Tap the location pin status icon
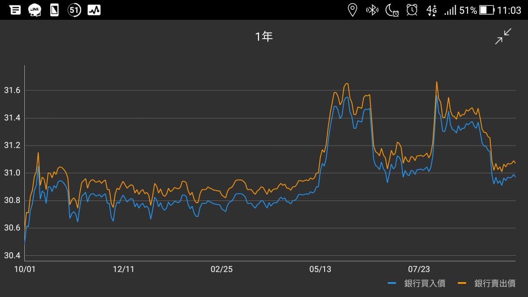This screenshot has width=528, height=297. coord(352,10)
